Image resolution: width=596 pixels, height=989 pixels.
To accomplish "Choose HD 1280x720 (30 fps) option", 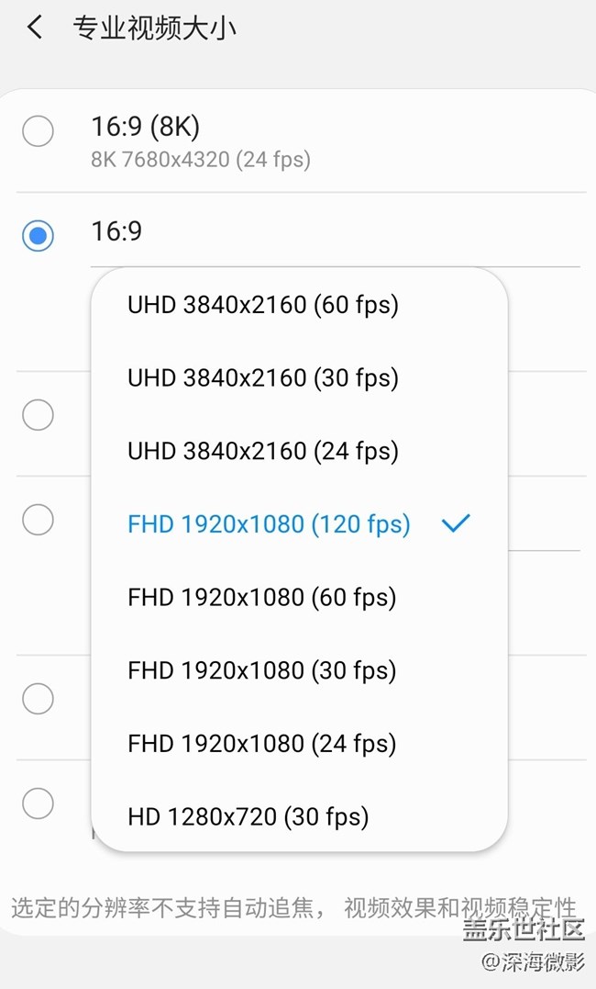I will pyautogui.click(x=246, y=816).
